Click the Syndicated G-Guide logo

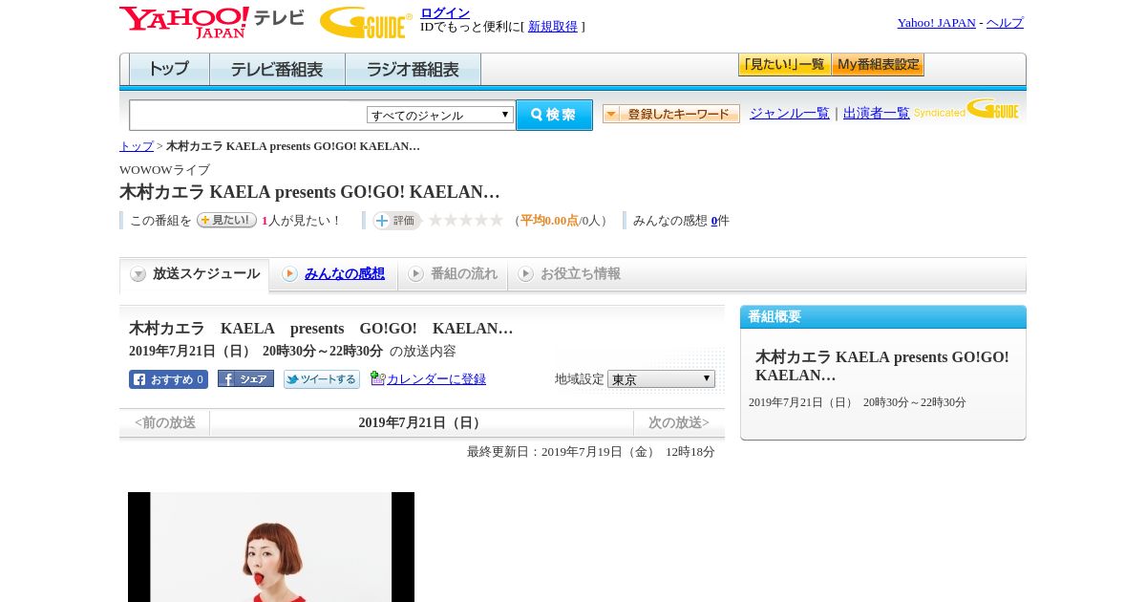pyautogui.click(x=966, y=109)
